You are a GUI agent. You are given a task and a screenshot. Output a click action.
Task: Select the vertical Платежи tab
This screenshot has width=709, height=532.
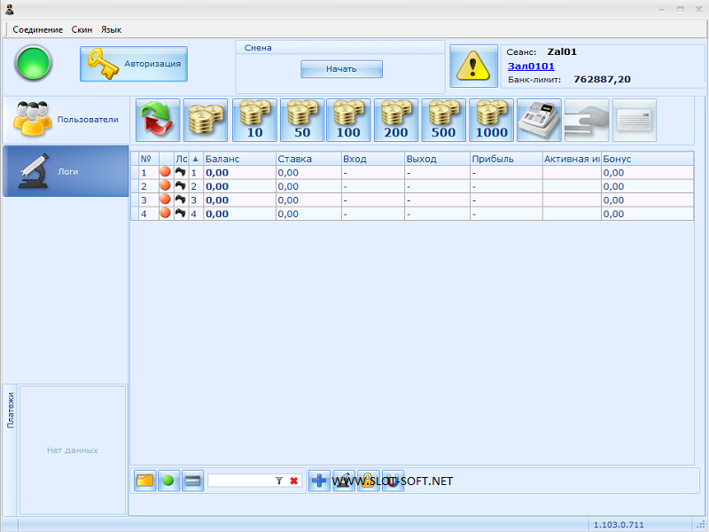tap(11, 410)
